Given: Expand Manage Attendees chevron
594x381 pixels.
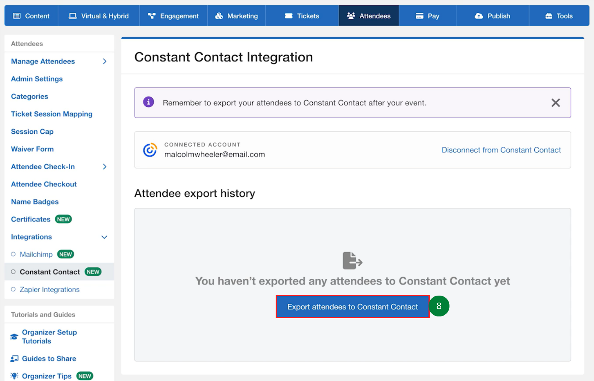Looking at the screenshot, I should pos(104,61).
